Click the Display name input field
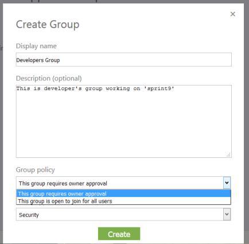This screenshot has height=244, width=249. coord(124,60)
